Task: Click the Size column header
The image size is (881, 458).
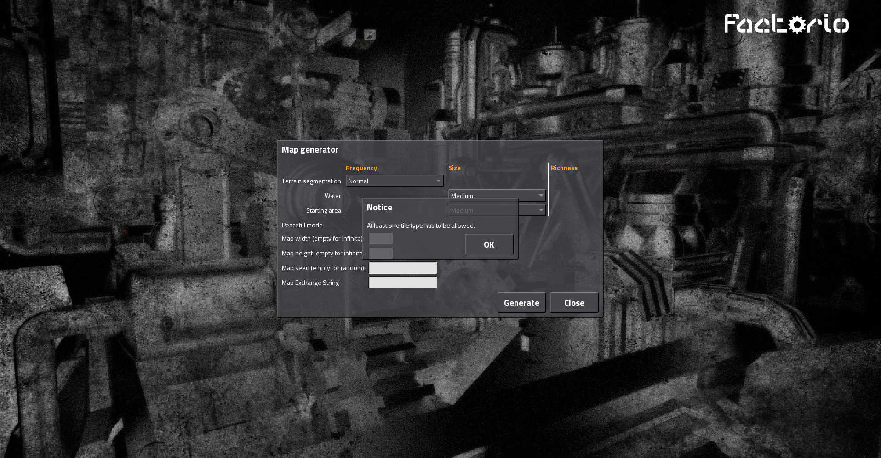Action: [454, 168]
